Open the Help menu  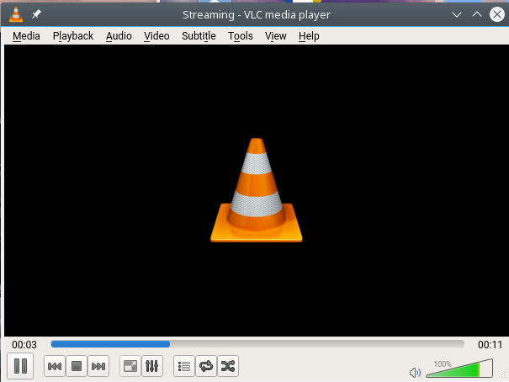tap(309, 35)
